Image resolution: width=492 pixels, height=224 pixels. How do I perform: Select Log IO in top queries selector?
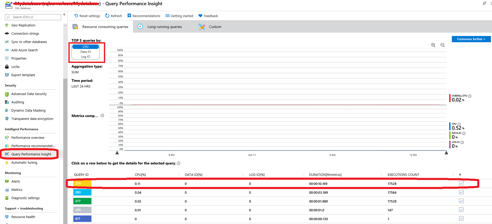click(x=85, y=57)
